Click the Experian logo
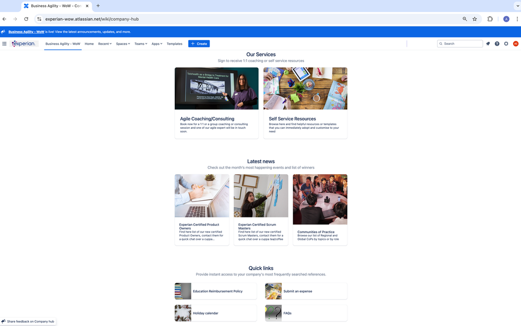Image resolution: width=521 pixels, height=326 pixels. pyautogui.click(x=24, y=43)
